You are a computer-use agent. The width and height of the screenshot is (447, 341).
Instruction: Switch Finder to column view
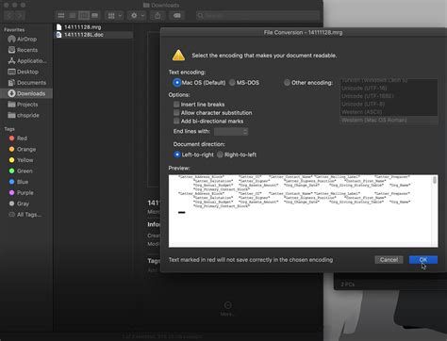point(84,15)
